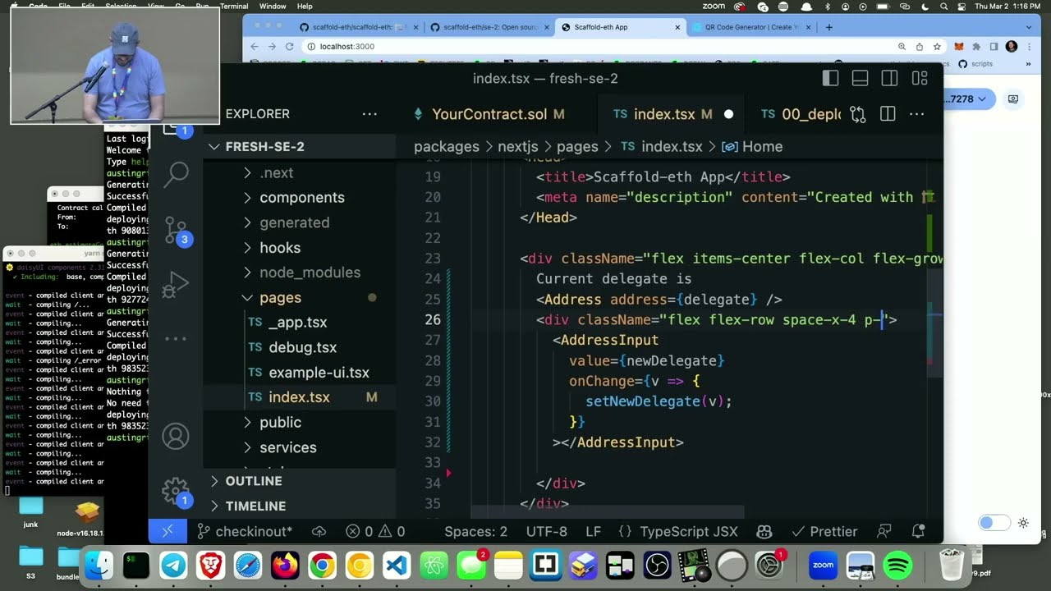
Task: Open editor more actions ellipsis
Action: point(916,114)
